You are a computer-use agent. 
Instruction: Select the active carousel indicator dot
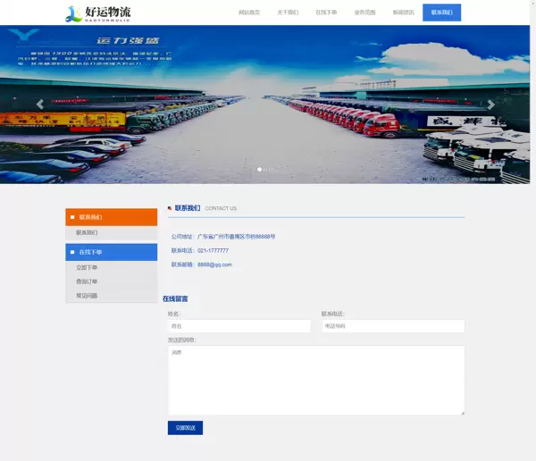[x=260, y=169]
